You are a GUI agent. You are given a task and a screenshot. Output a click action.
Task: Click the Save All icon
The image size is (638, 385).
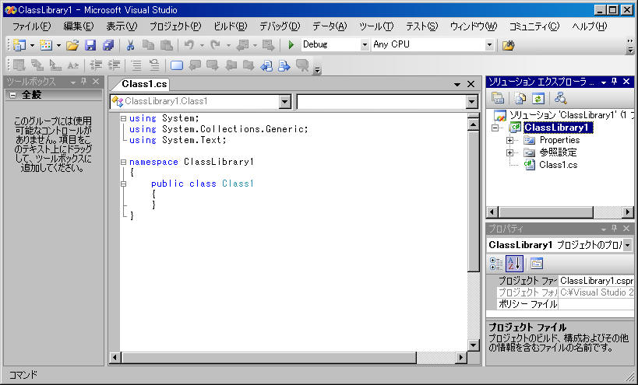pos(108,45)
